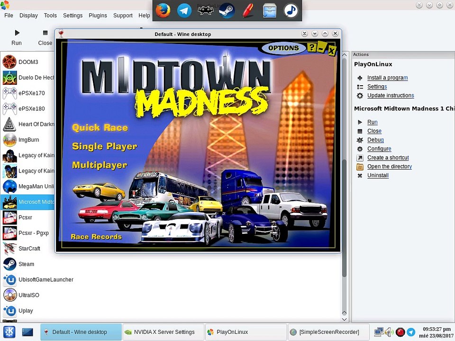Open the Help menu

[144, 15]
